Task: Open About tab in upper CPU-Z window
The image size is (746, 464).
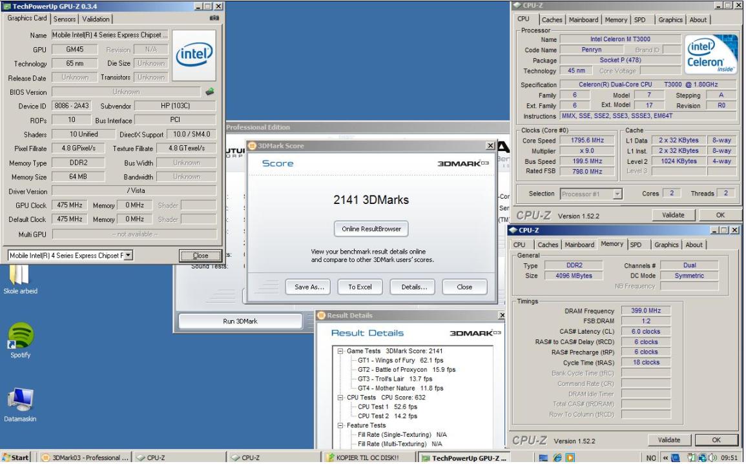Action: [698, 19]
